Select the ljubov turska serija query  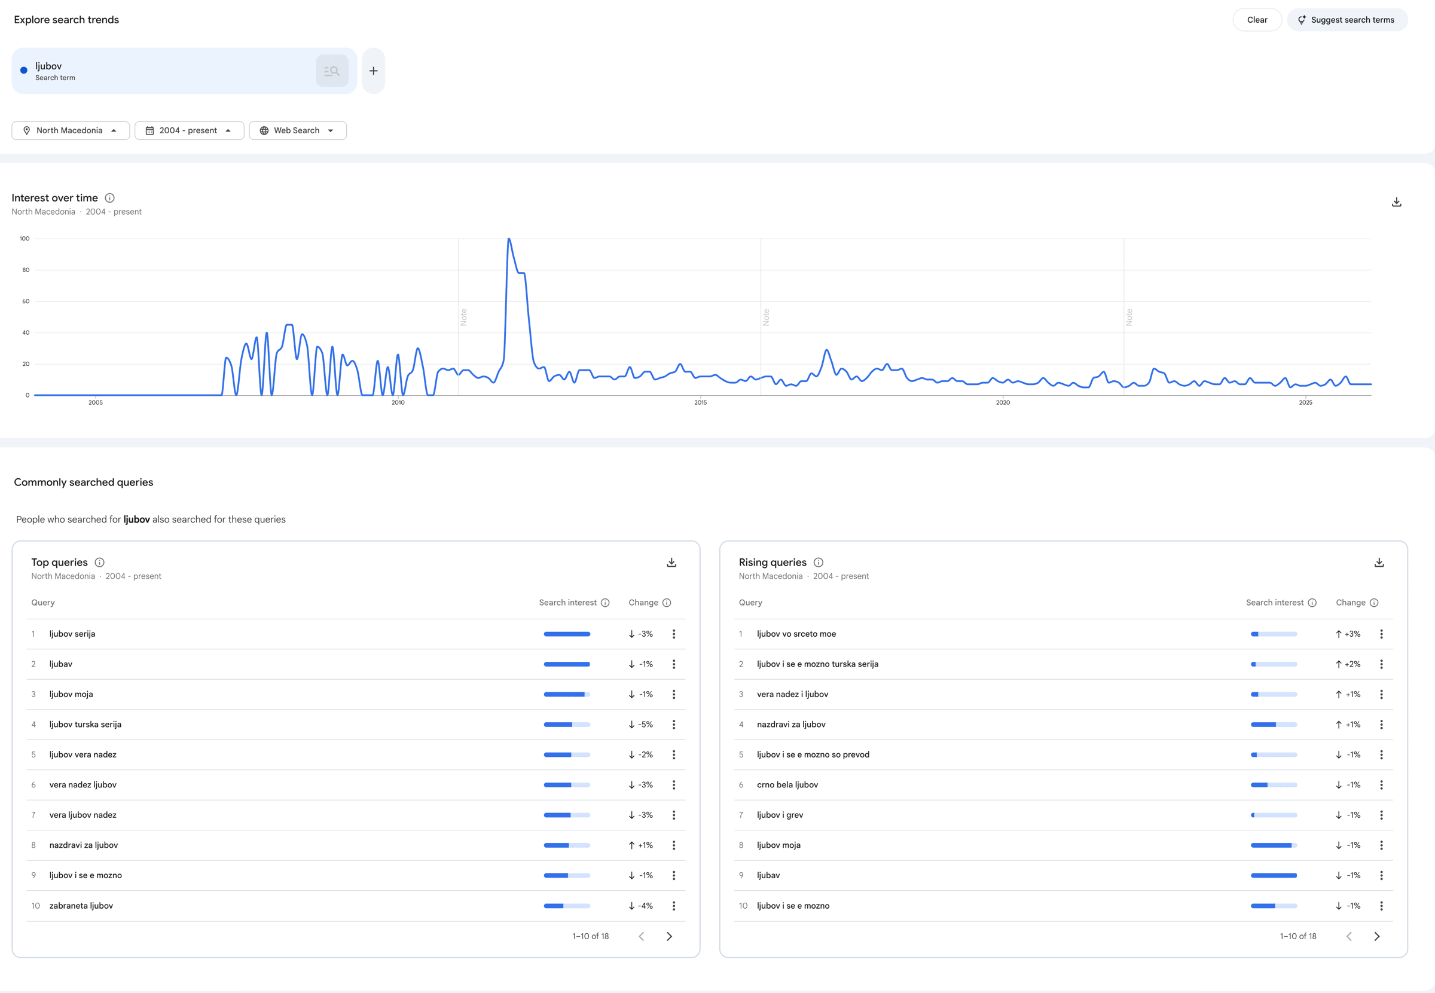tap(86, 724)
